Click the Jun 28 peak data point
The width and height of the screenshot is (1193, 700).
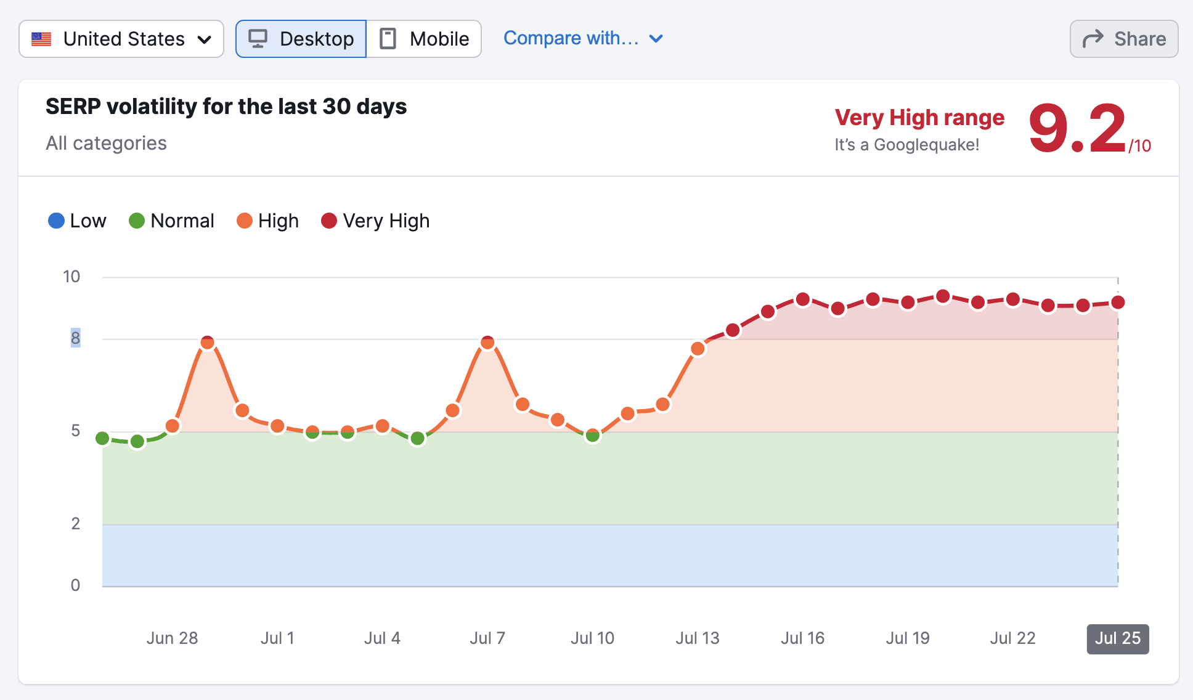click(x=208, y=343)
